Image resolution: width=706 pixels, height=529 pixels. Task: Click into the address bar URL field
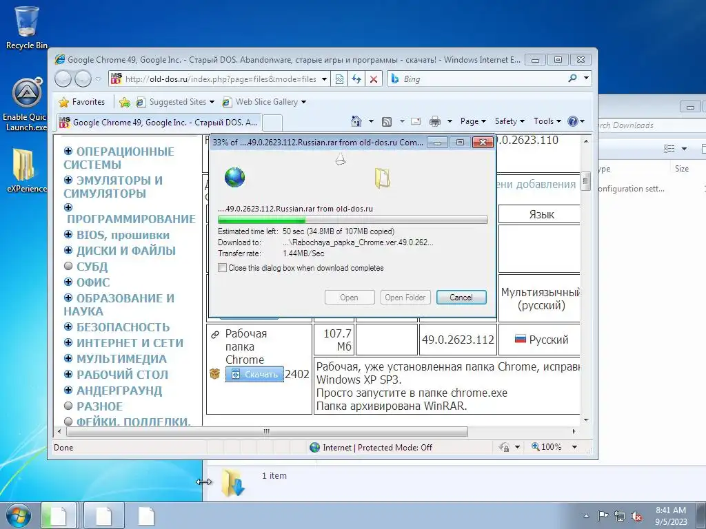pos(221,79)
